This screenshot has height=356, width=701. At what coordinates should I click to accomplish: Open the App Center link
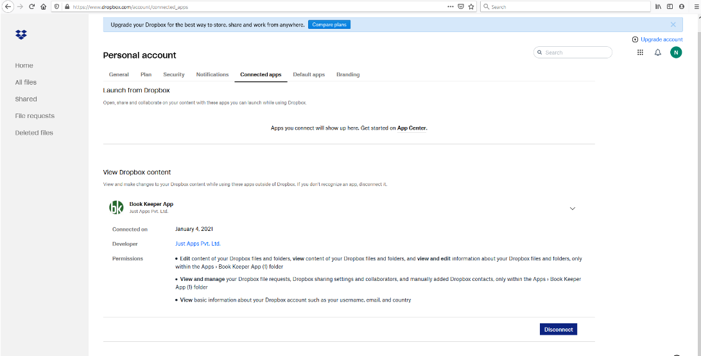(x=411, y=128)
